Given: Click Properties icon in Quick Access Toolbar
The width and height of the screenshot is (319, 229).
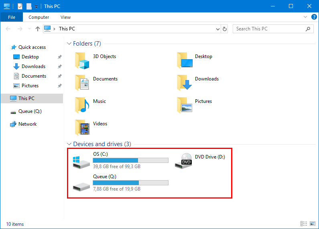Looking at the screenshot, I should (x=20, y=6).
